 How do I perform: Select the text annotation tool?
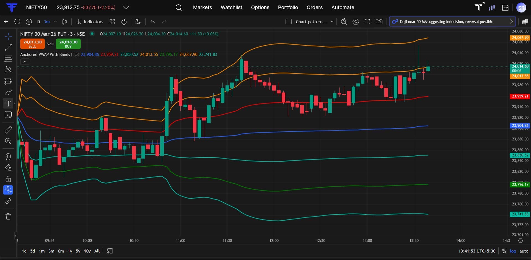pos(8,104)
